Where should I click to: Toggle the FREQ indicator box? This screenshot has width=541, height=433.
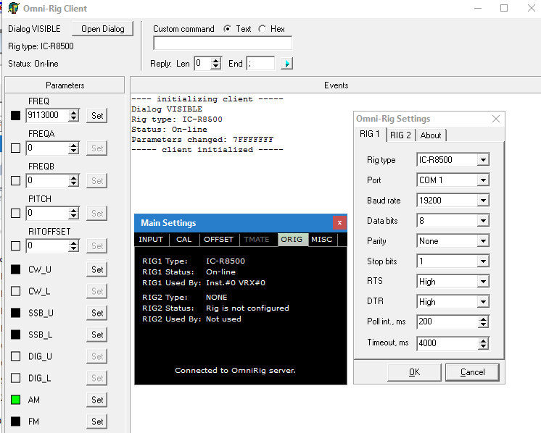coord(15,115)
